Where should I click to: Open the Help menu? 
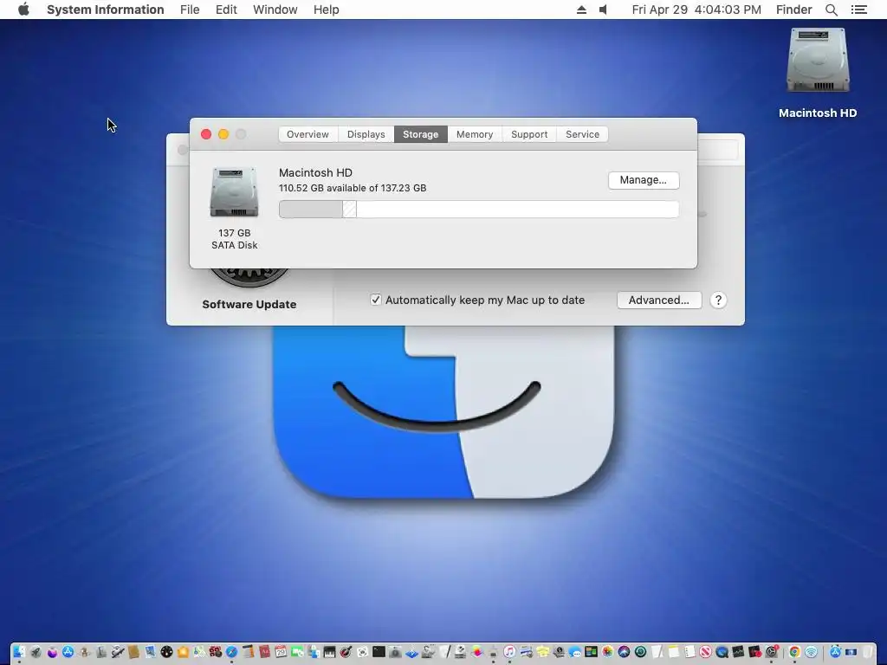pos(326,10)
